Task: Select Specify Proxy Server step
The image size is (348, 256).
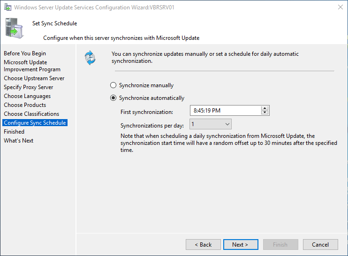Action: pyautogui.click(x=29, y=87)
